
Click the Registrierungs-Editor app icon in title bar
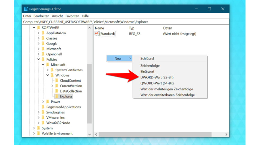(x=25, y=9)
